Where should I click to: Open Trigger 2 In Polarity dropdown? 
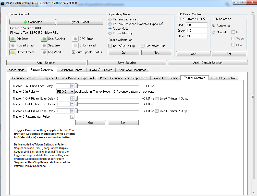point(65,92)
